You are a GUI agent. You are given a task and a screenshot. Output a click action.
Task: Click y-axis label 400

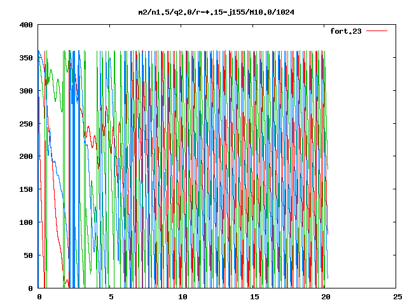26,25
